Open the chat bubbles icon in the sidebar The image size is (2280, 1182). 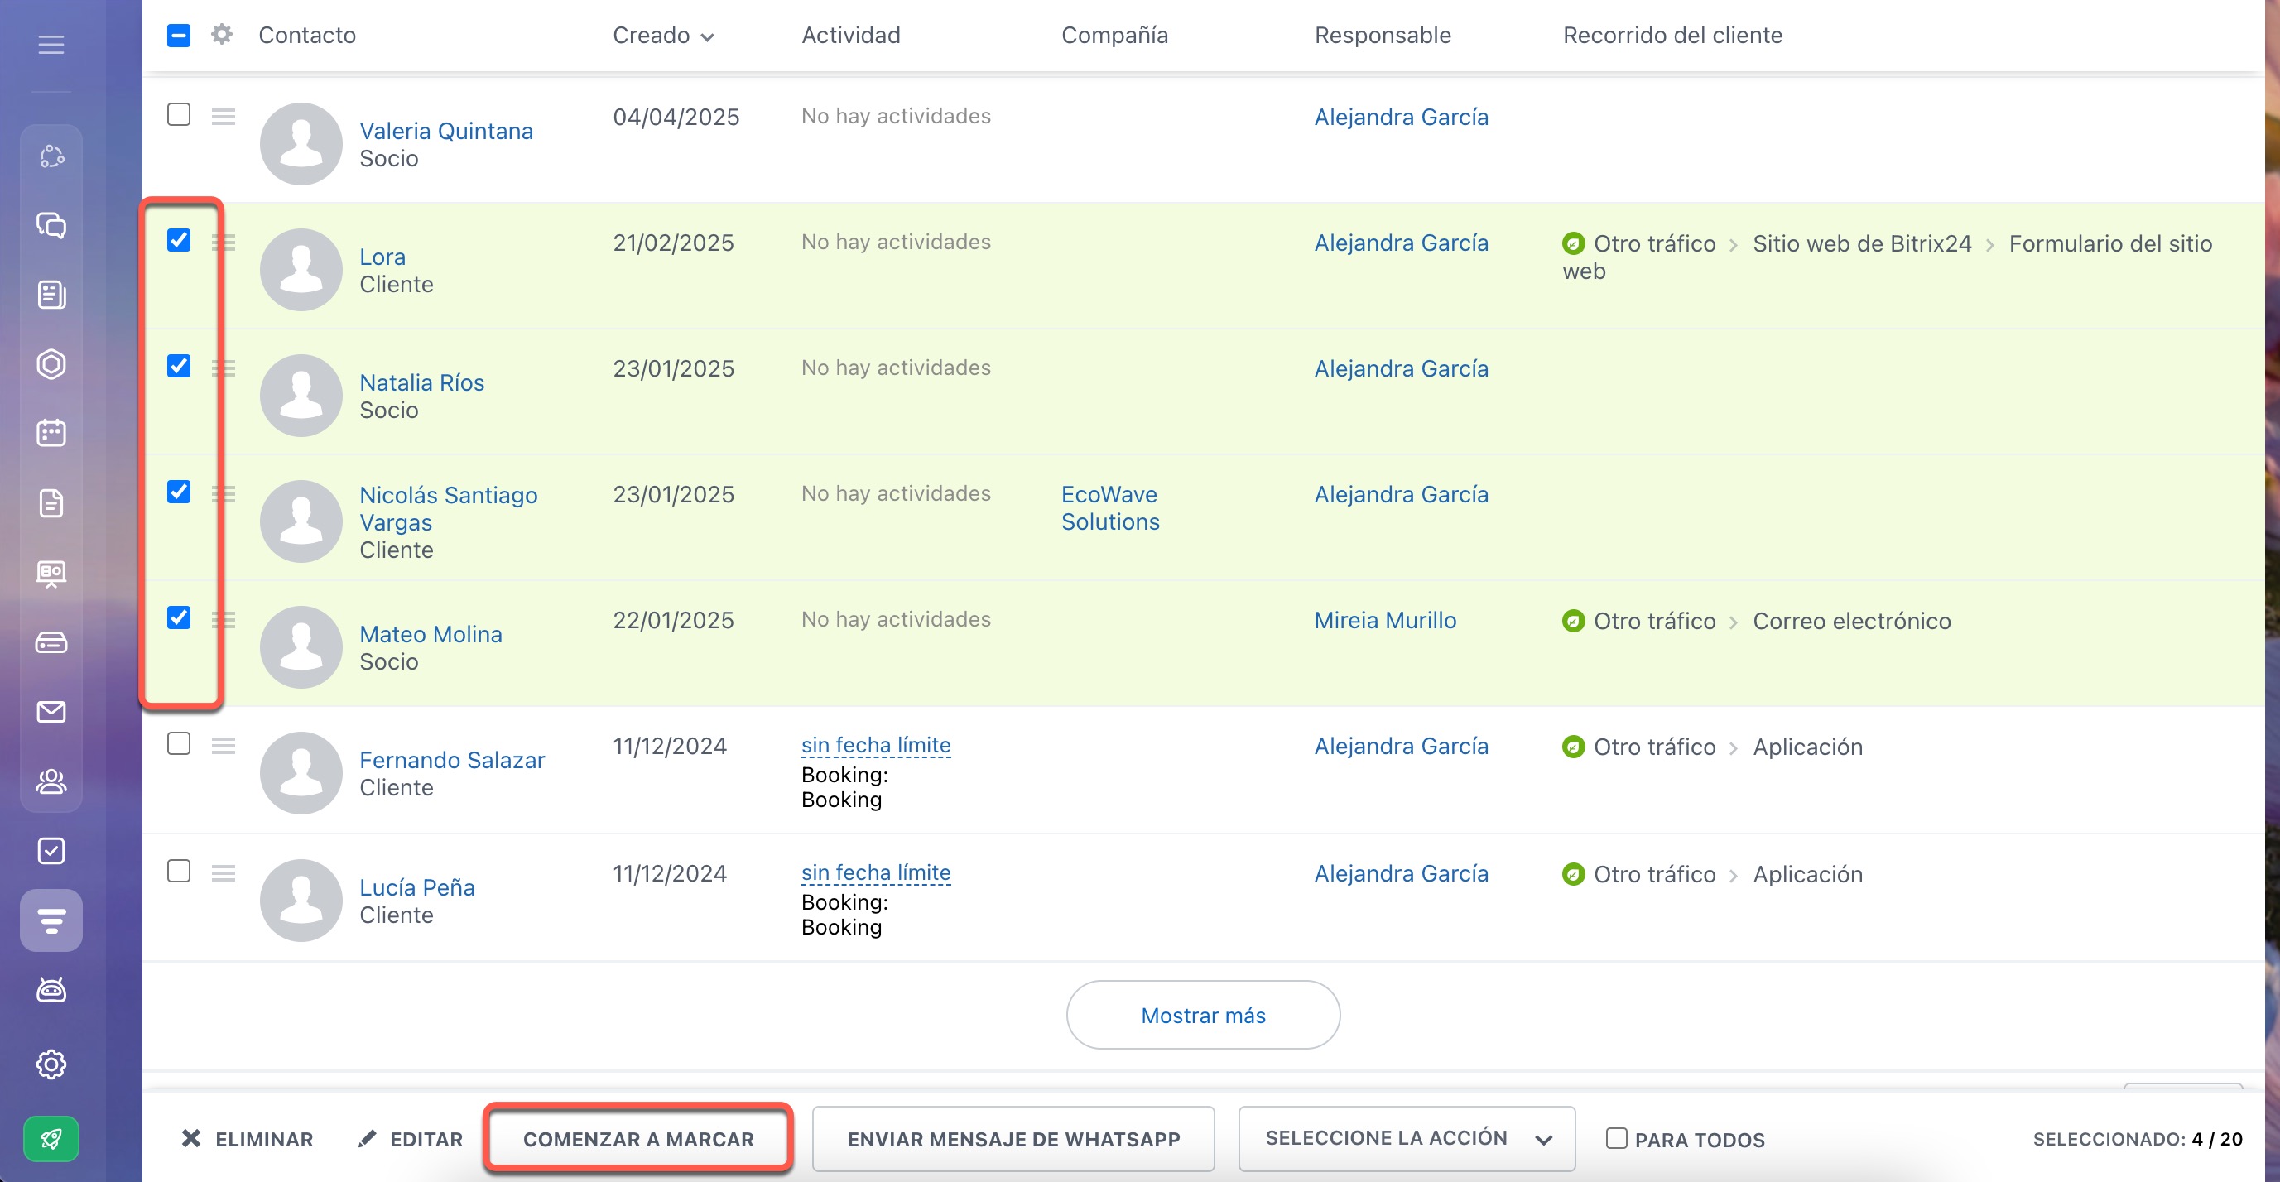click(51, 226)
